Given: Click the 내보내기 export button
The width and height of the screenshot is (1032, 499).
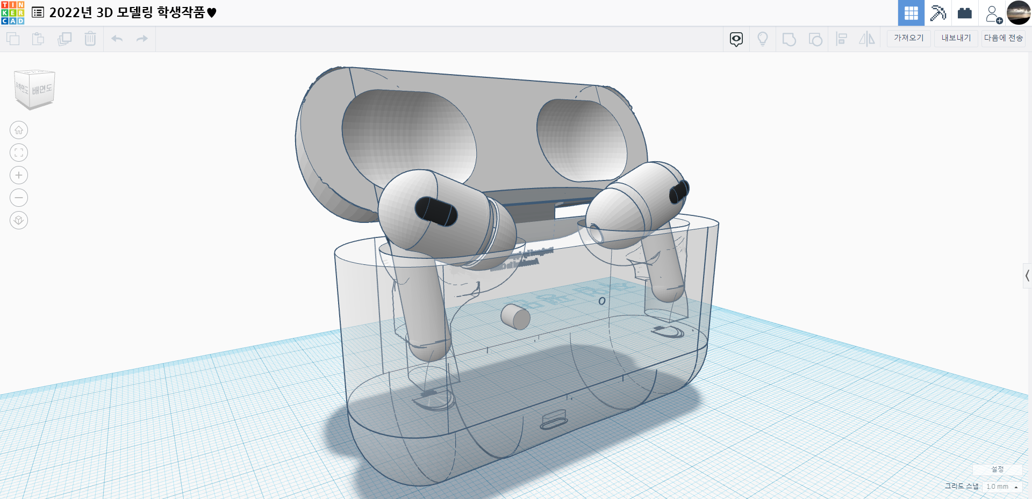Looking at the screenshot, I should [956, 38].
